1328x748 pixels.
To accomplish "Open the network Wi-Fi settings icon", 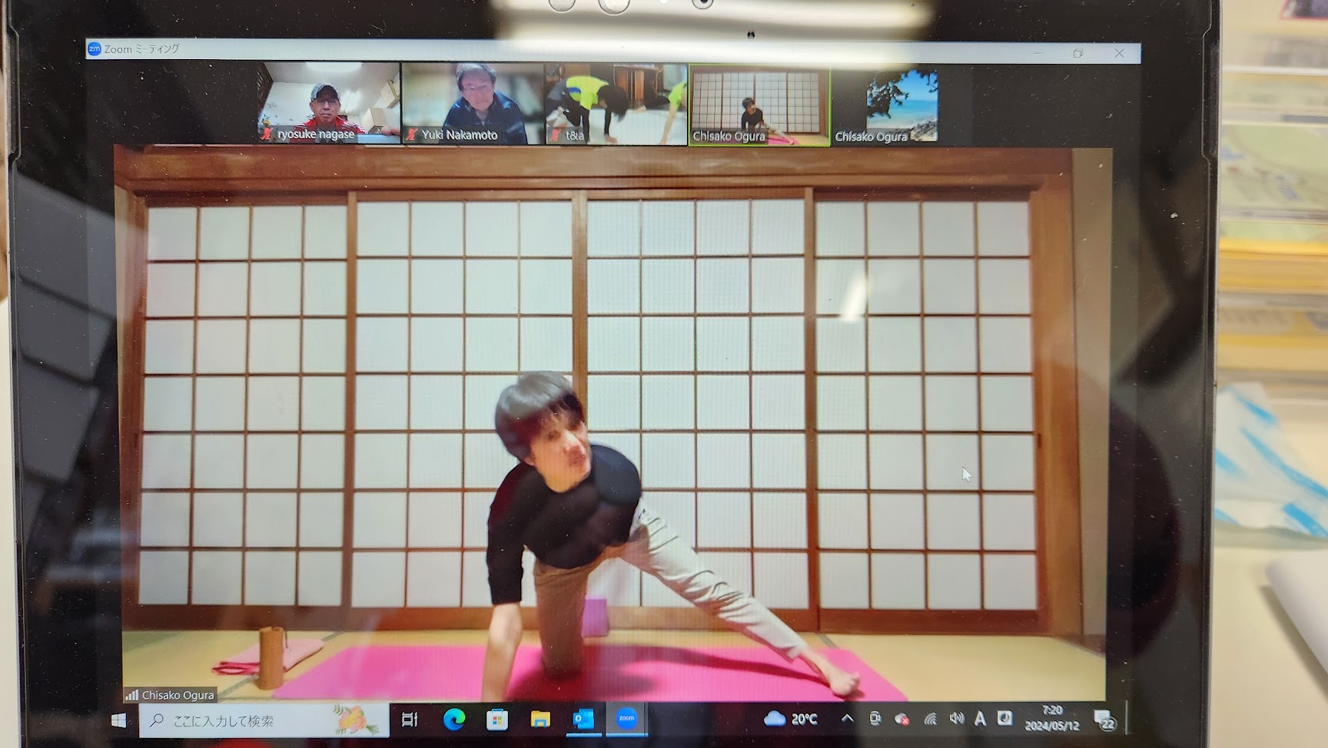I will [x=930, y=719].
